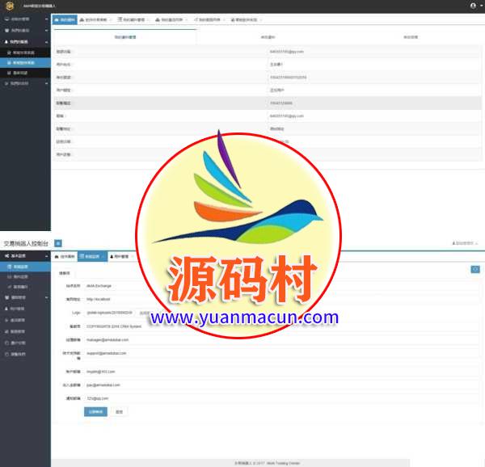
Task: Collapse the share-icon group in console sidebar
Action: pyautogui.click(x=25, y=256)
